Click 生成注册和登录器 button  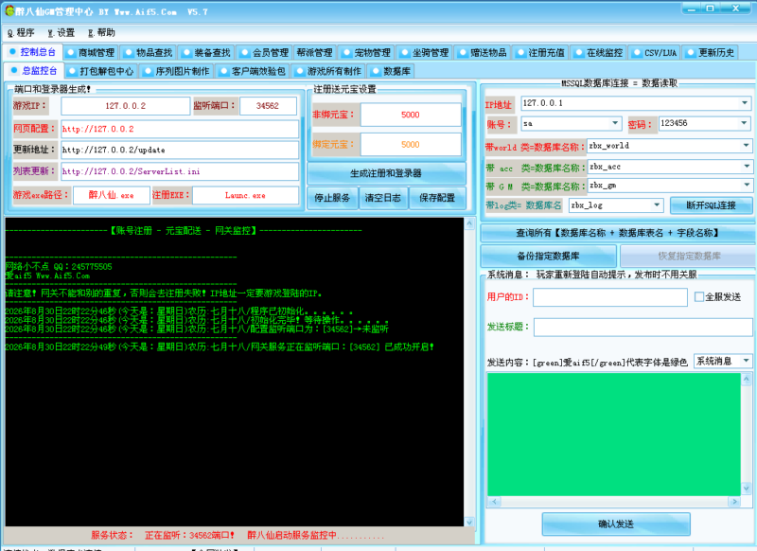pos(386,173)
